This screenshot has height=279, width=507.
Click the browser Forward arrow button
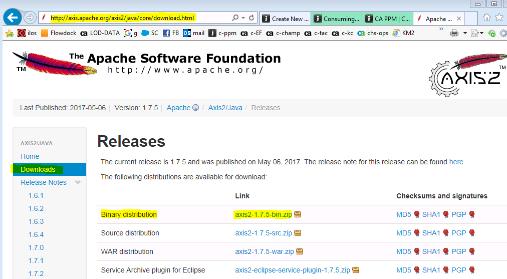click(x=30, y=18)
